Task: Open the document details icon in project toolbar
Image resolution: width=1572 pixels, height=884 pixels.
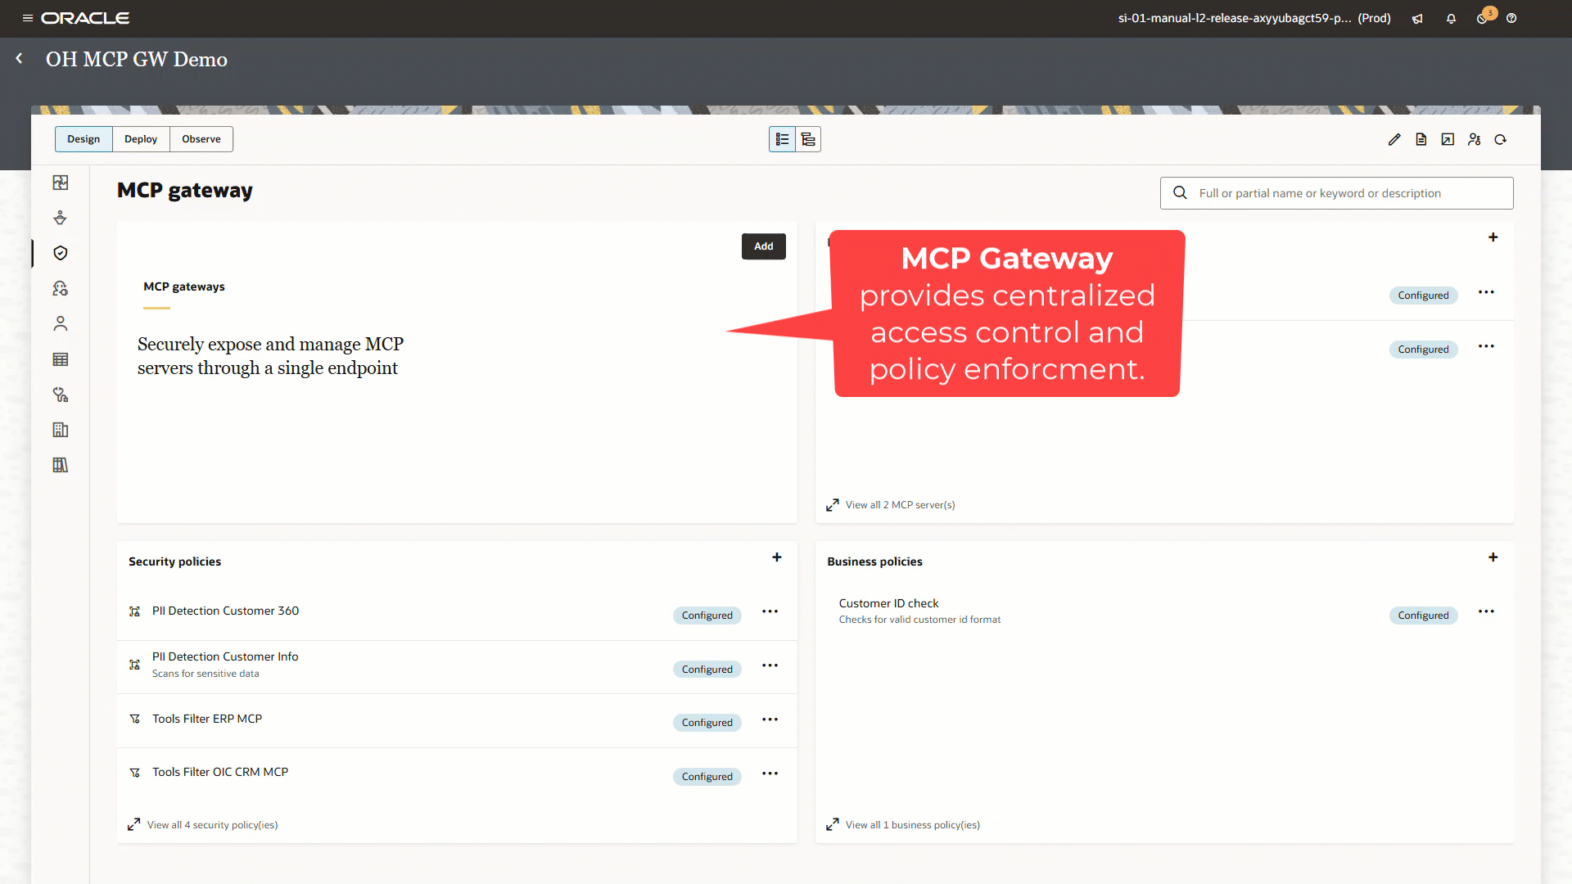Action: (x=1421, y=140)
